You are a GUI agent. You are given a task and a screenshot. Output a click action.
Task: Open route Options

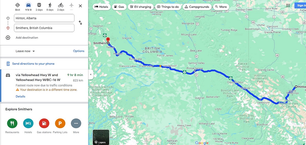coord(79,51)
